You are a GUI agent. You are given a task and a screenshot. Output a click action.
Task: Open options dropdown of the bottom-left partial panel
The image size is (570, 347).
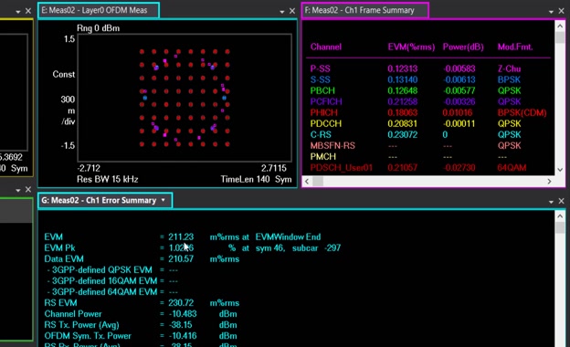[x=18, y=190]
